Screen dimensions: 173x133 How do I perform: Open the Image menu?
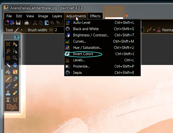point(43,16)
